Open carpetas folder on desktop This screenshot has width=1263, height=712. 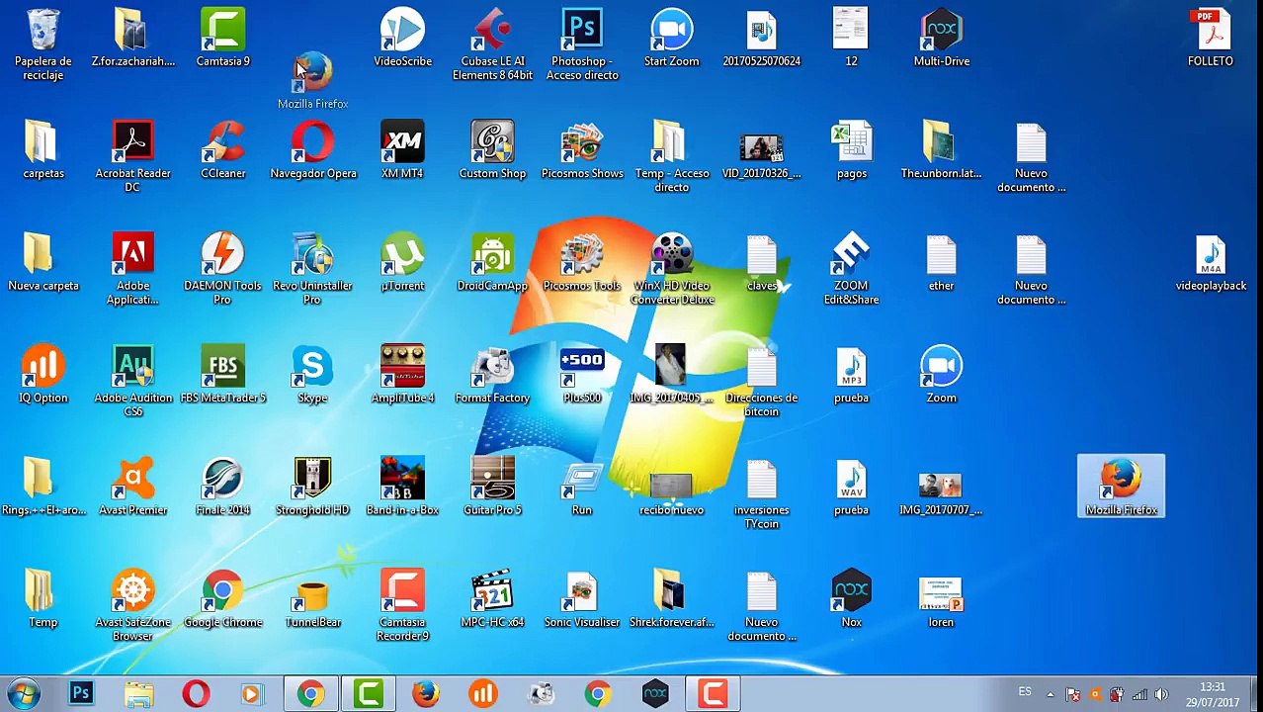(42, 150)
